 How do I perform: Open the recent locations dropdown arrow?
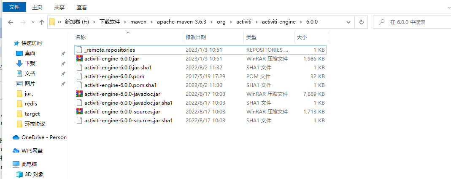tap(33, 22)
